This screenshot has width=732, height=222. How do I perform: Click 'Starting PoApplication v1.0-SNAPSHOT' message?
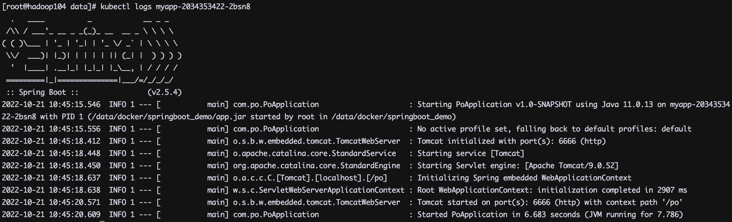click(494, 105)
